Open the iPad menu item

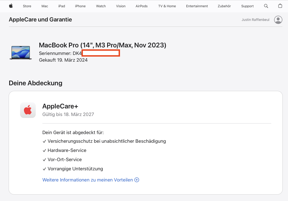[x=61, y=6]
